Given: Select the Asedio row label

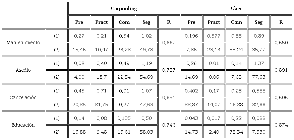Looking at the screenshot, I should click(x=23, y=70).
